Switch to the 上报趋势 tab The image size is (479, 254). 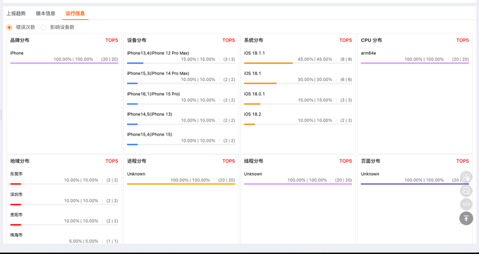coord(16,13)
